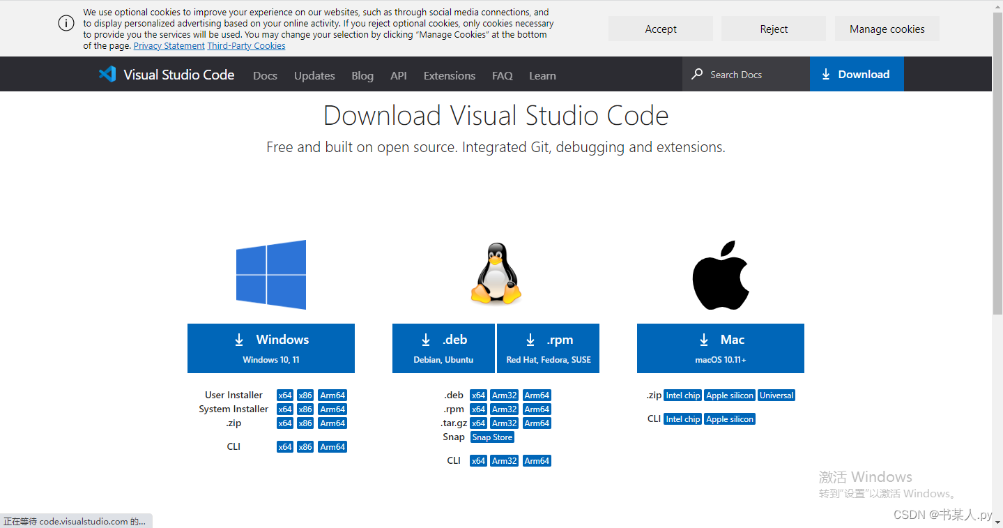Viewport: 1003px width, 528px height.
Task: Select Windows System Installer Arm64
Action: [332, 409]
